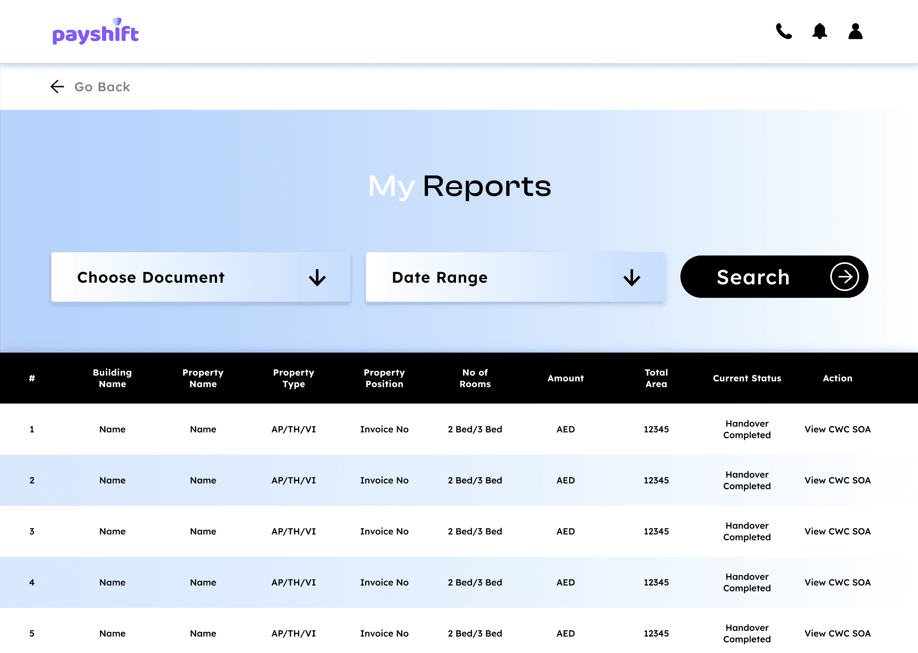Open the notifications bell icon
This screenshot has height=653, width=918.
pyautogui.click(x=819, y=31)
